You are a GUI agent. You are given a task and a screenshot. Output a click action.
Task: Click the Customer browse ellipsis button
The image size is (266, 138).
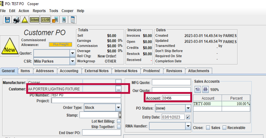point(119,89)
